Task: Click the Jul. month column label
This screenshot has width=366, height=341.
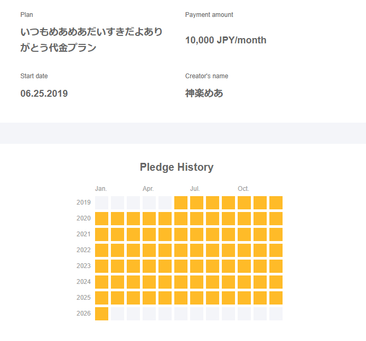Action: [195, 189]
